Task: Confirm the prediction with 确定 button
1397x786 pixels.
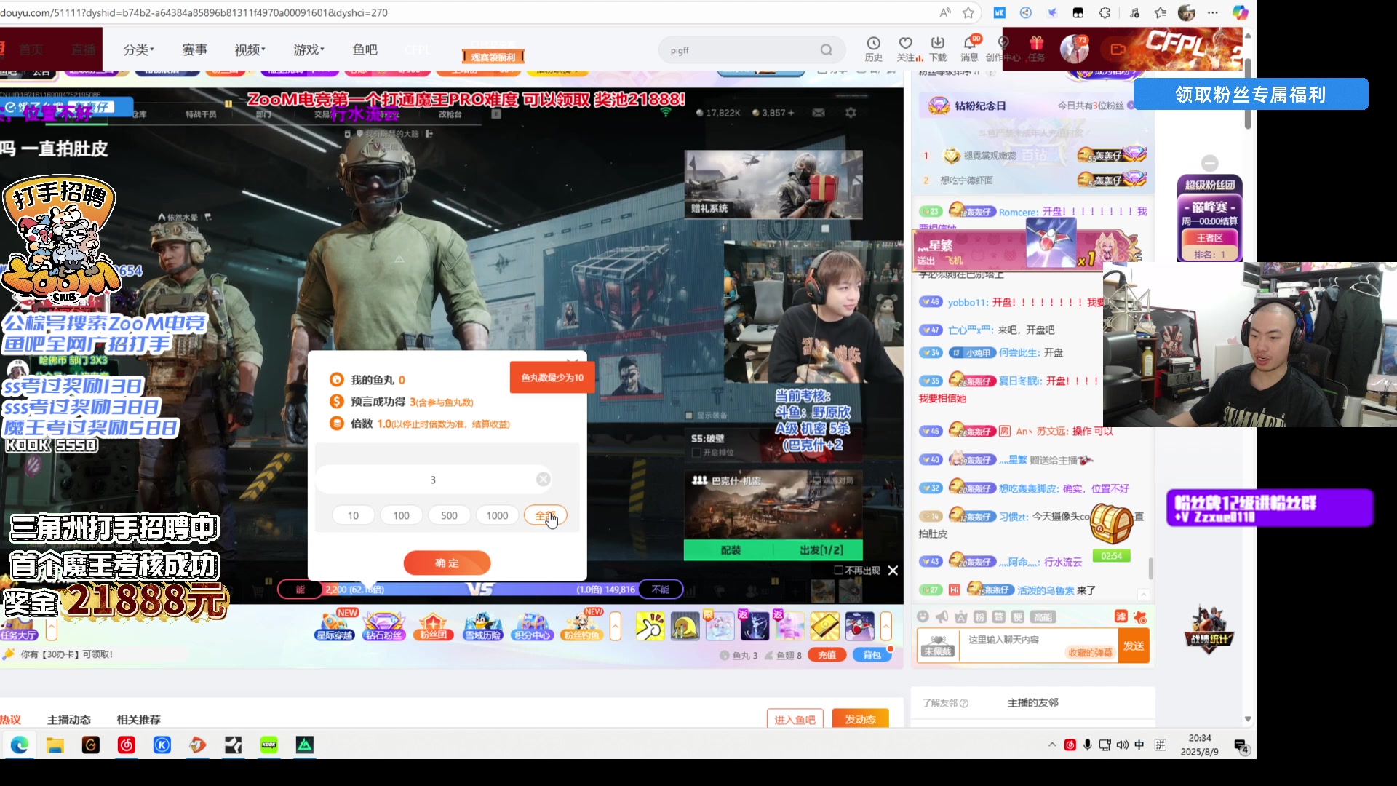Action: [447, 563]
